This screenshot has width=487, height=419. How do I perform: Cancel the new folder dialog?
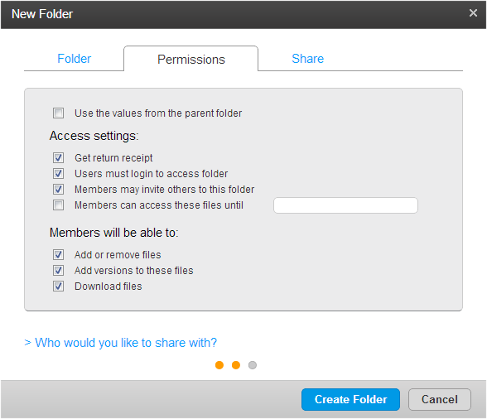[x=440, y=399]
